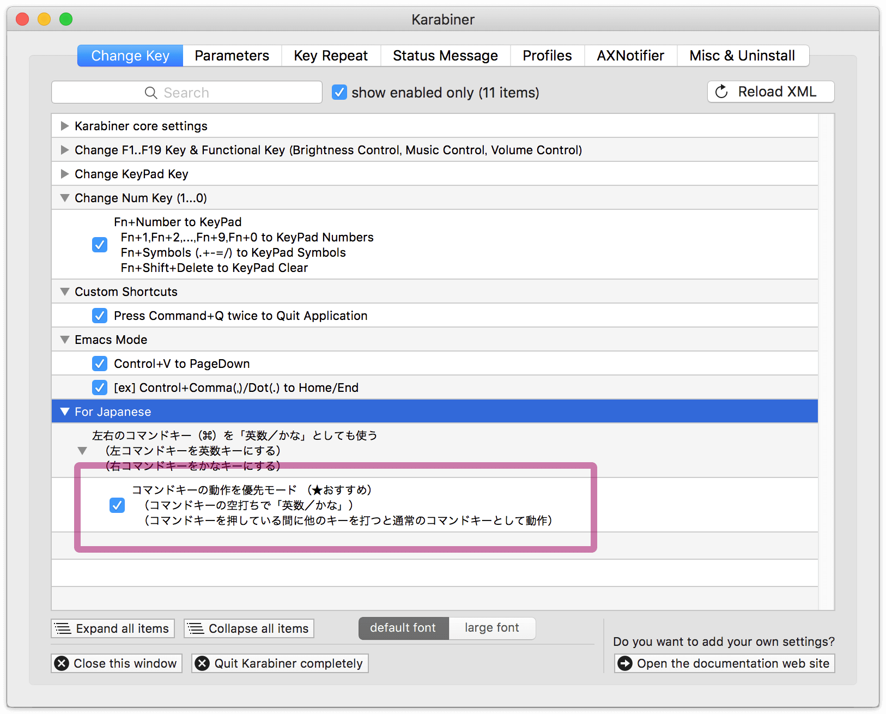The height and width of the screenshot is (714, 886).
Task: Click Quit Karabiner completely button label
Action: coord(289,663)
